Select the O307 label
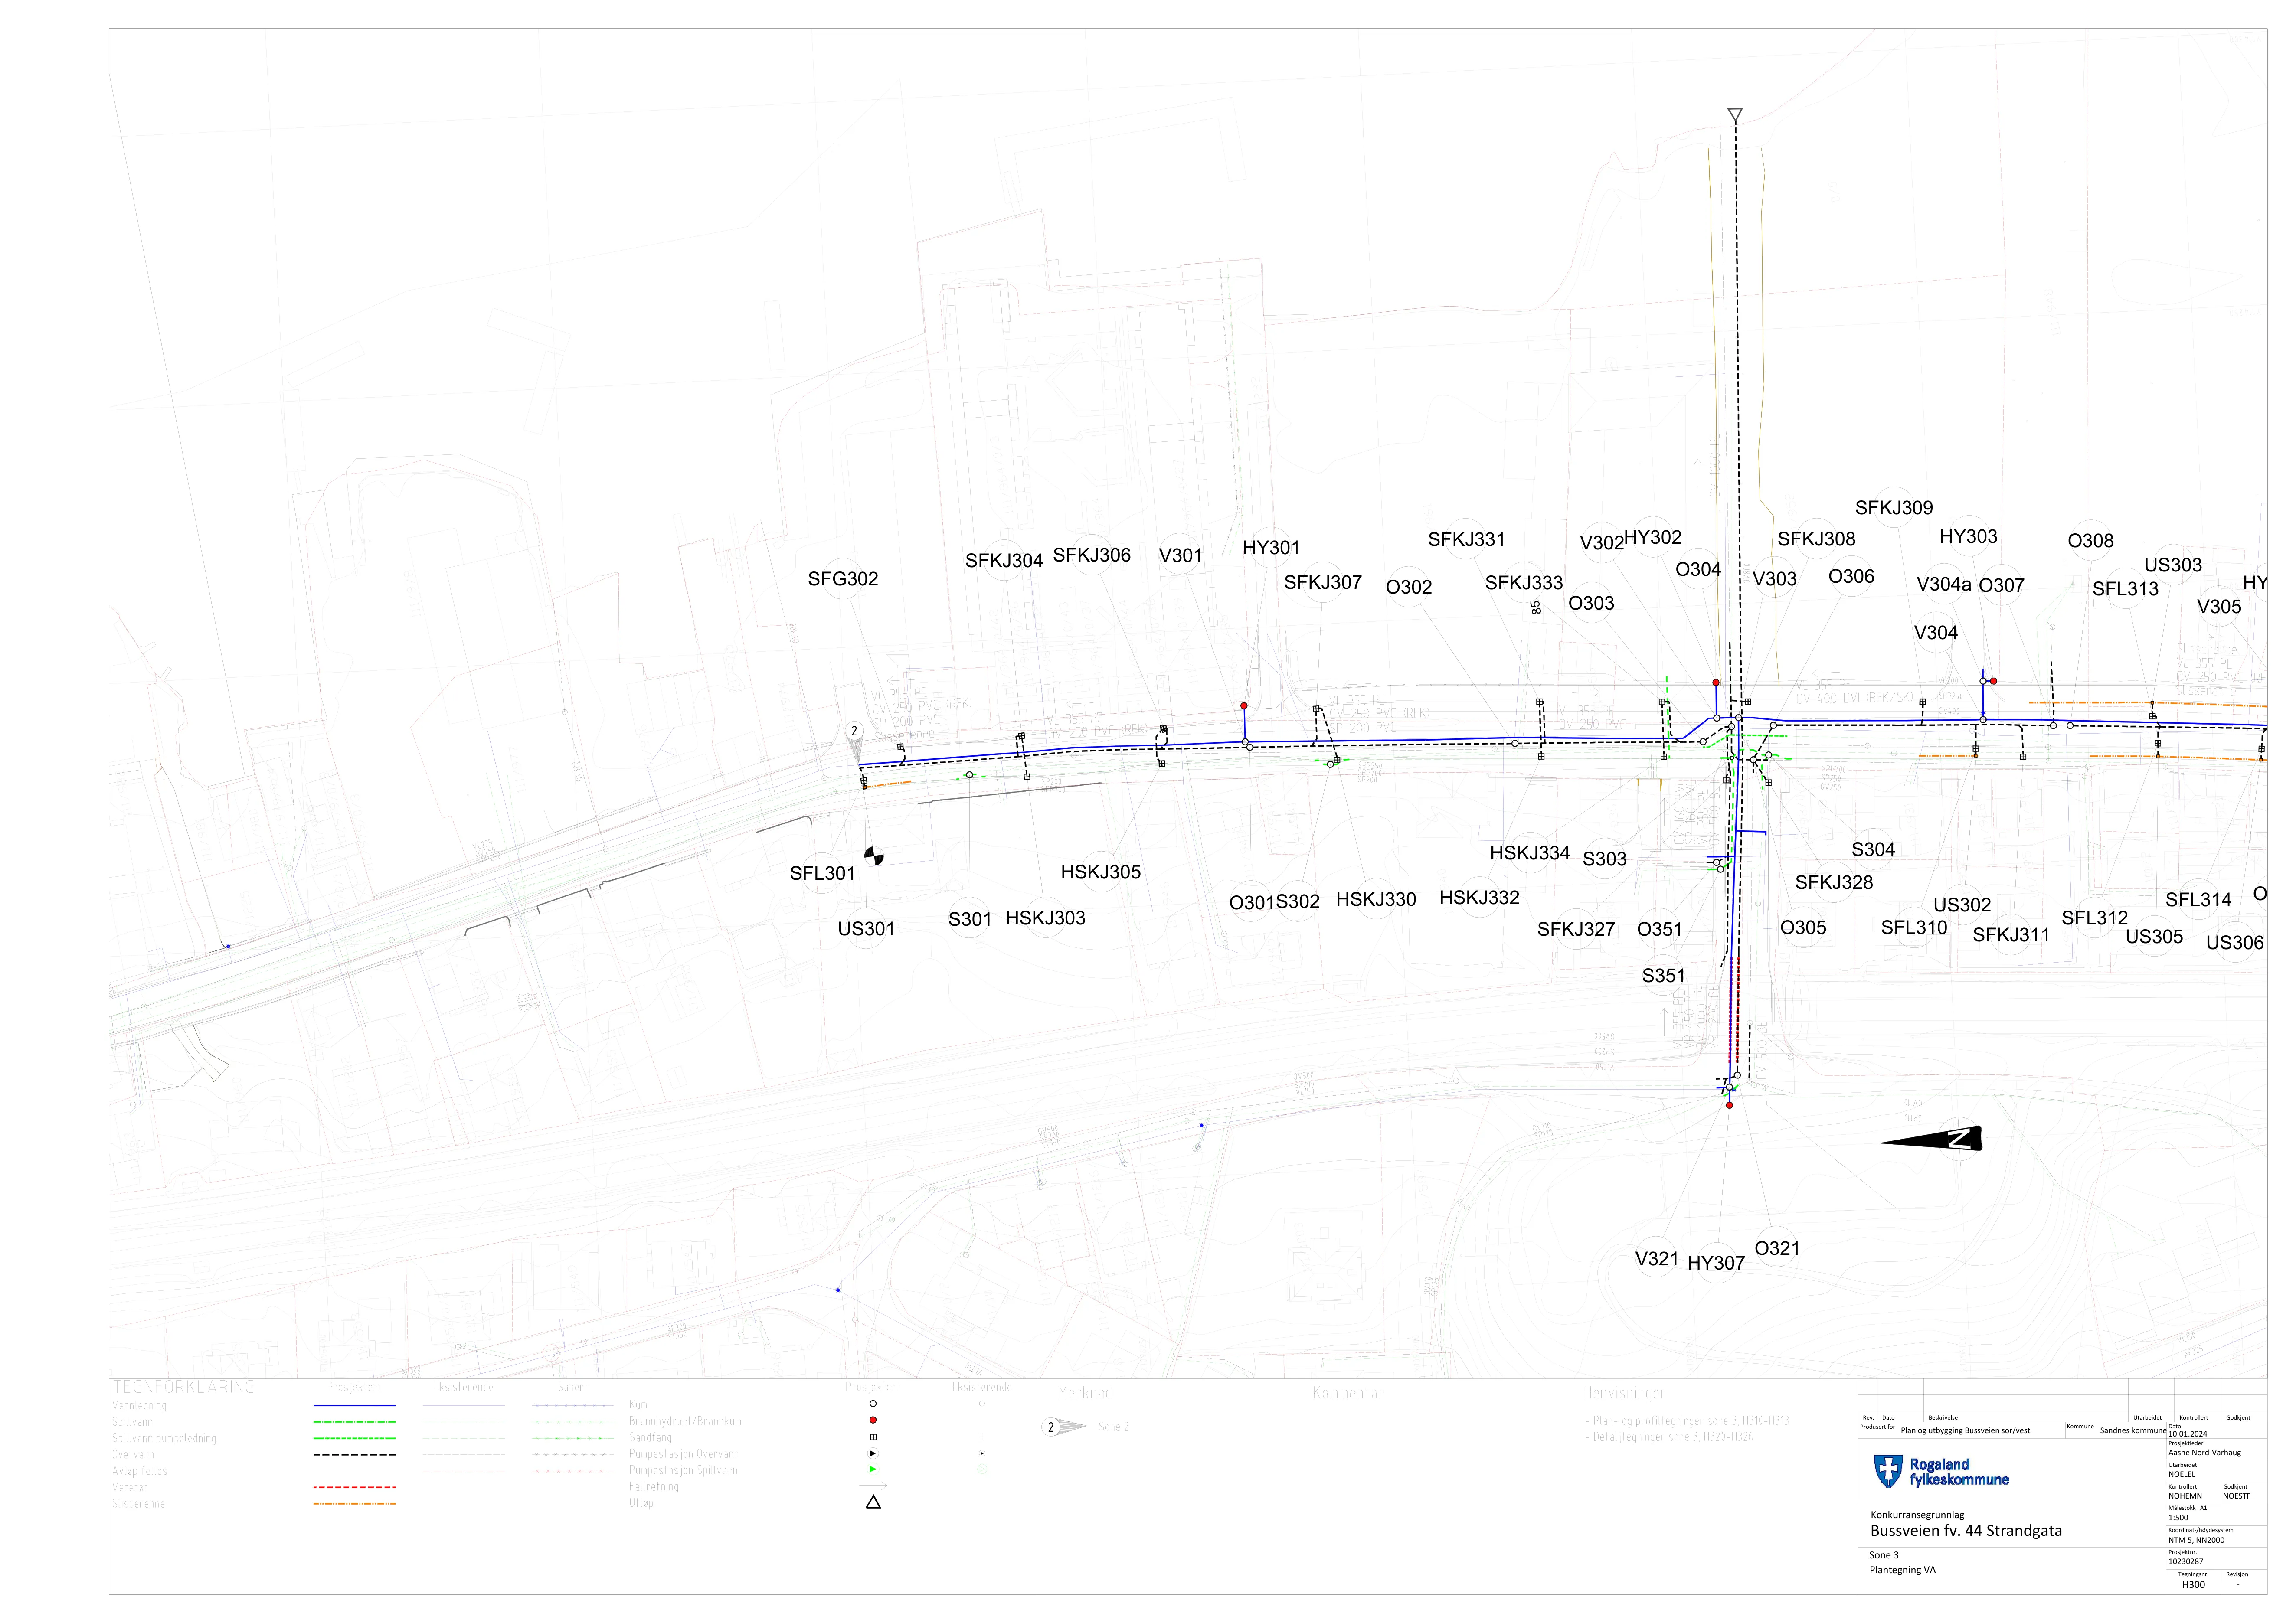Viewport: 2296px width, 1623px height. coord(2001,586)
